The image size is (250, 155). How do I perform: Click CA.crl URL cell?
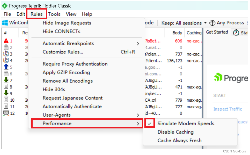[x=151, y=100]
